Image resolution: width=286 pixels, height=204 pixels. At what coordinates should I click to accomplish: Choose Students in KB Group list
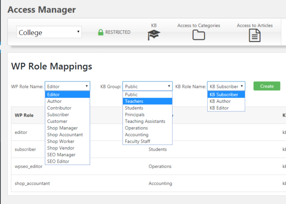147,108
